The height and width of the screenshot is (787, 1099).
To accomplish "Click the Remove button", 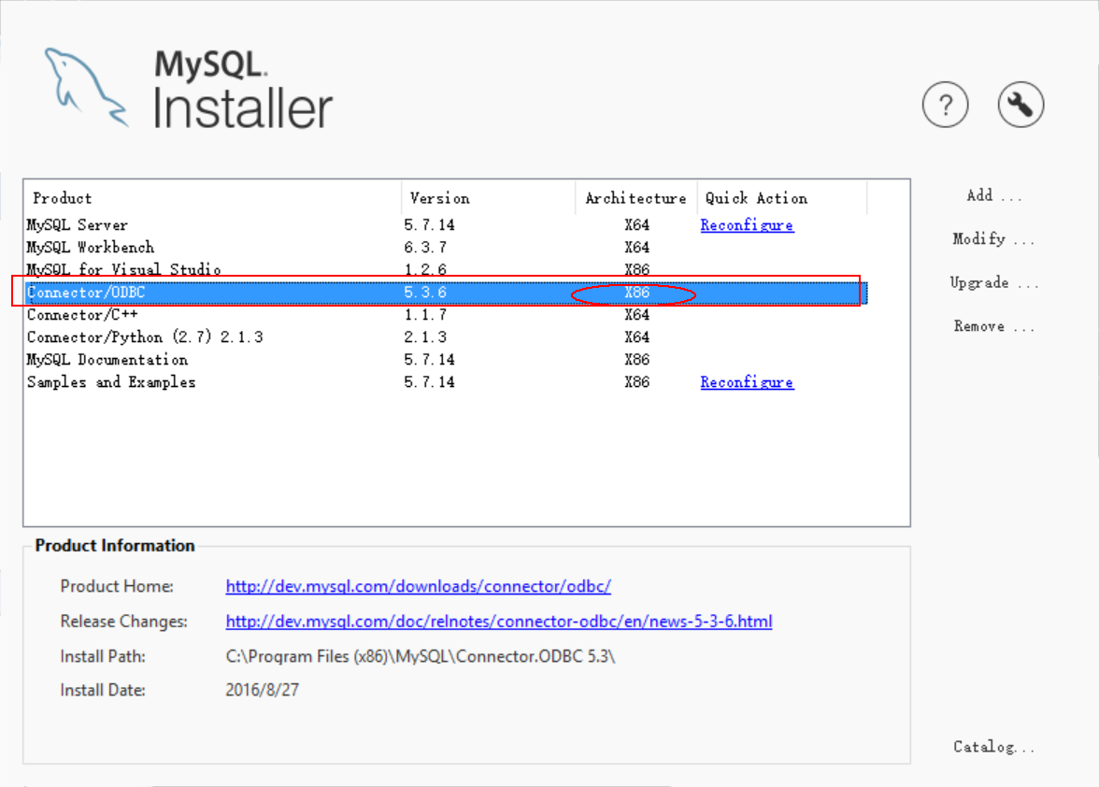I will (x=993, y=325).
